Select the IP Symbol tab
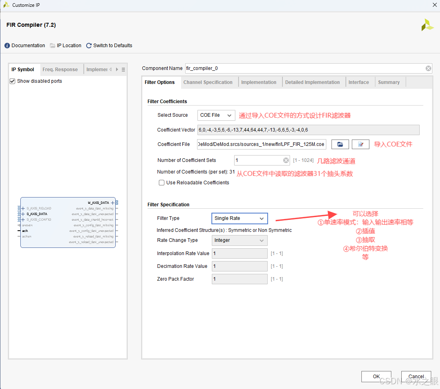Image resolution: width=440 pixels, height=389 pixels. (23, 70)
